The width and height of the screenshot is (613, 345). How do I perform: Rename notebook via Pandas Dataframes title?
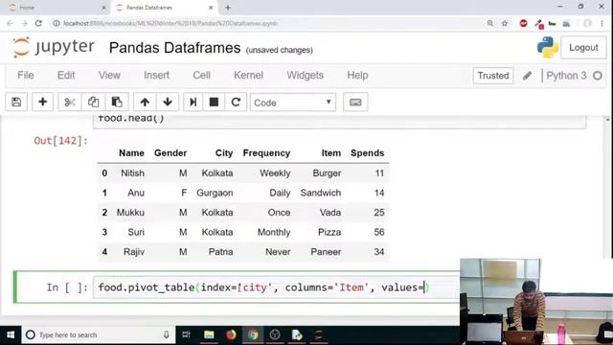(x=174, y=48)
